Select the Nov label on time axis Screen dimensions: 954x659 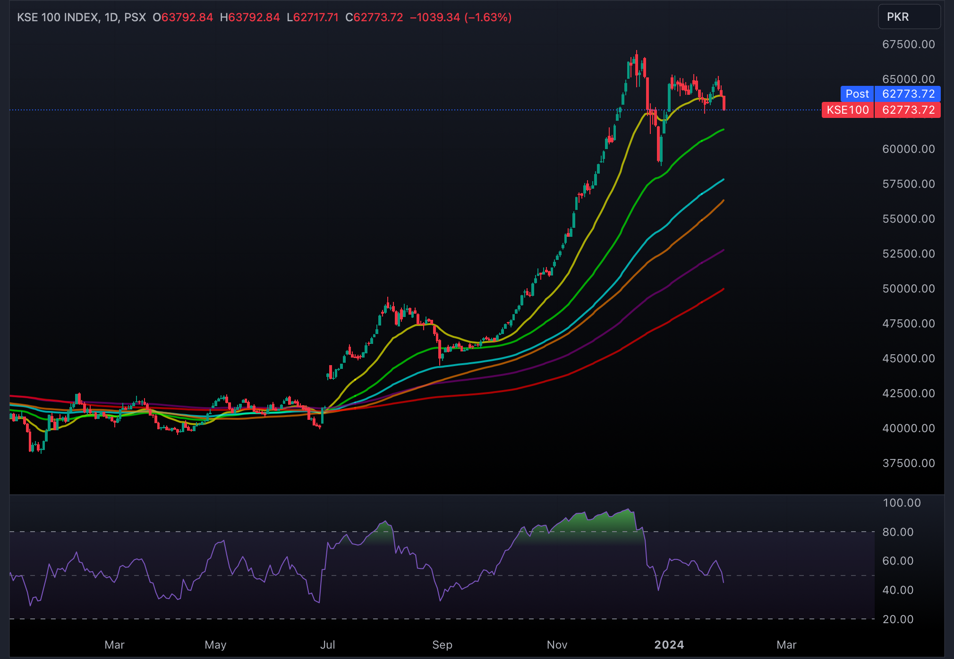point(557,645)
